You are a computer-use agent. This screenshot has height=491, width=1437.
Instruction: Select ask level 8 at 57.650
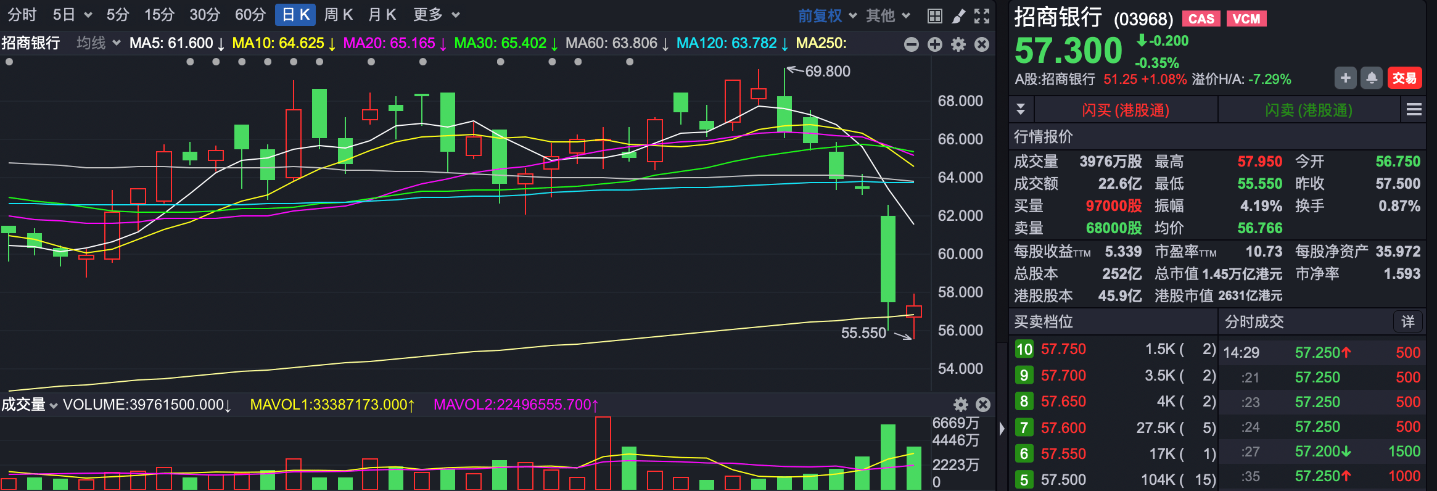(x=1114, y=402)
